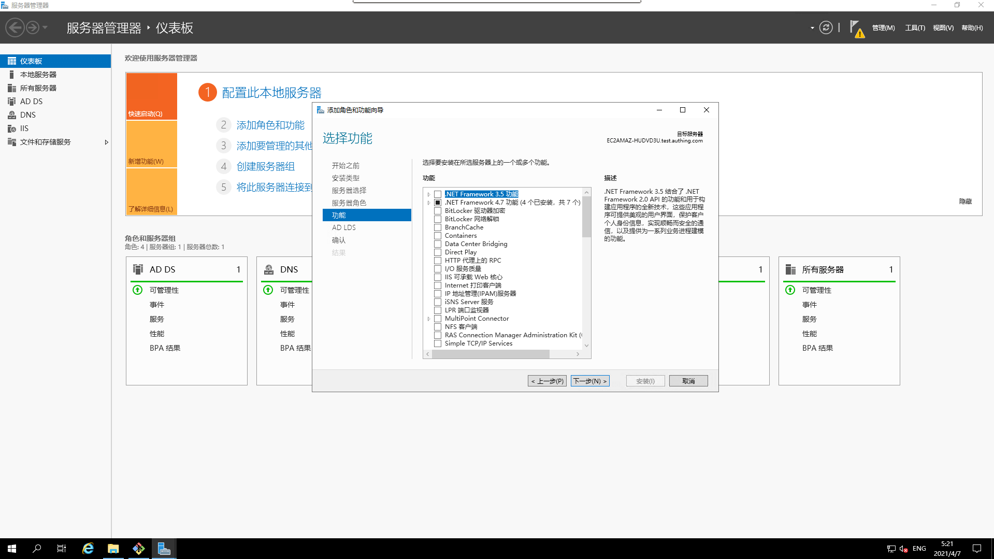Open the 工具(T) menu

915,27
